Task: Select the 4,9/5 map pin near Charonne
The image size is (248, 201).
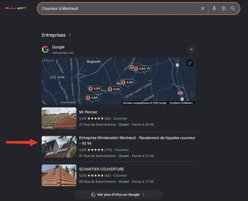Action: [92, 98]
